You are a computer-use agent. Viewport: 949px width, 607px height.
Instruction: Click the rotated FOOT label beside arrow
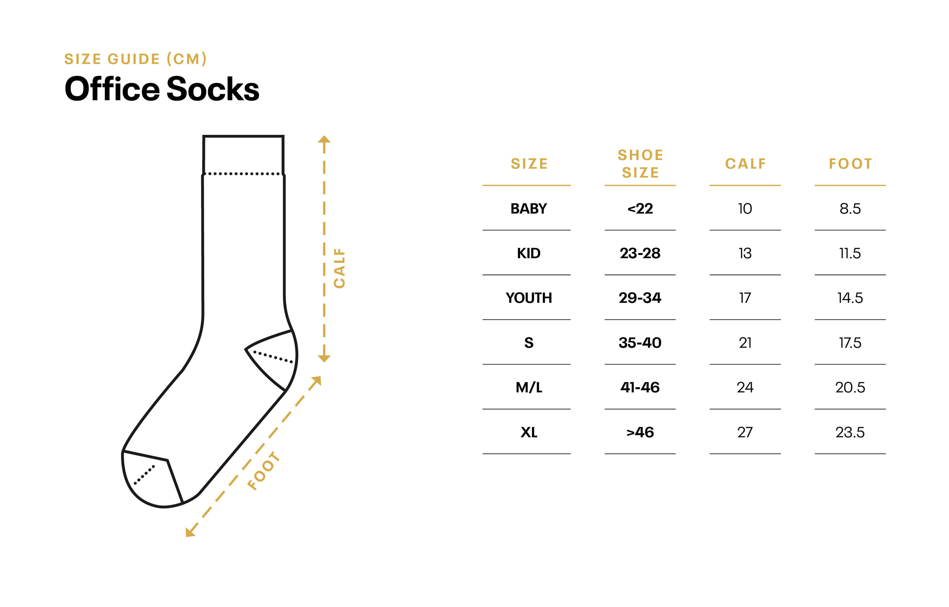pos(264,471)
